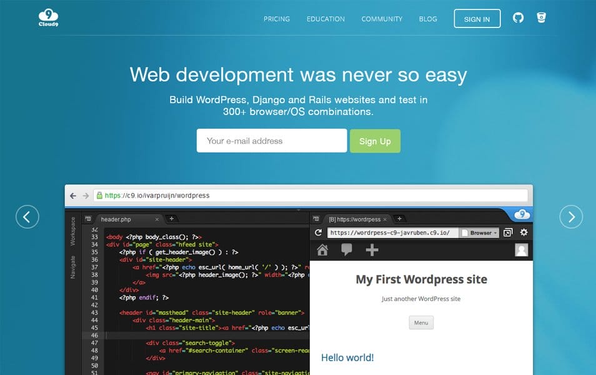Open preview settings gear icon
The height and width of the screenshot is (375, 596).
pyautogui.click(x=524, y=232)
